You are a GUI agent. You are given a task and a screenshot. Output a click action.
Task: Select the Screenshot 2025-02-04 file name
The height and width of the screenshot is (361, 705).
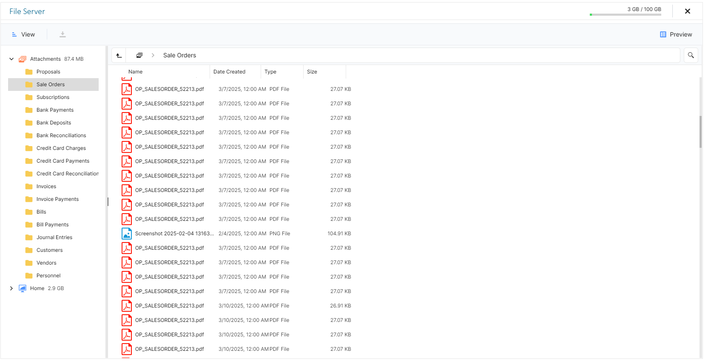[174, 234]
